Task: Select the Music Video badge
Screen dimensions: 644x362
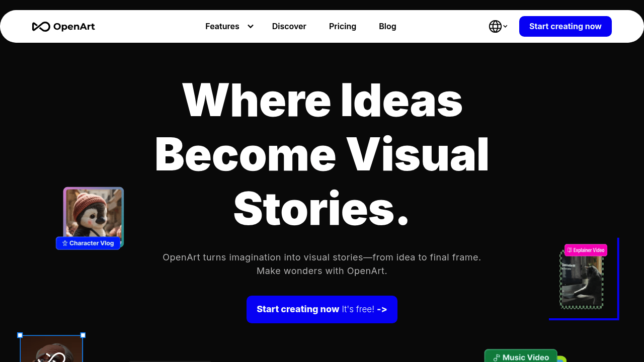Action: pos(521,356)
